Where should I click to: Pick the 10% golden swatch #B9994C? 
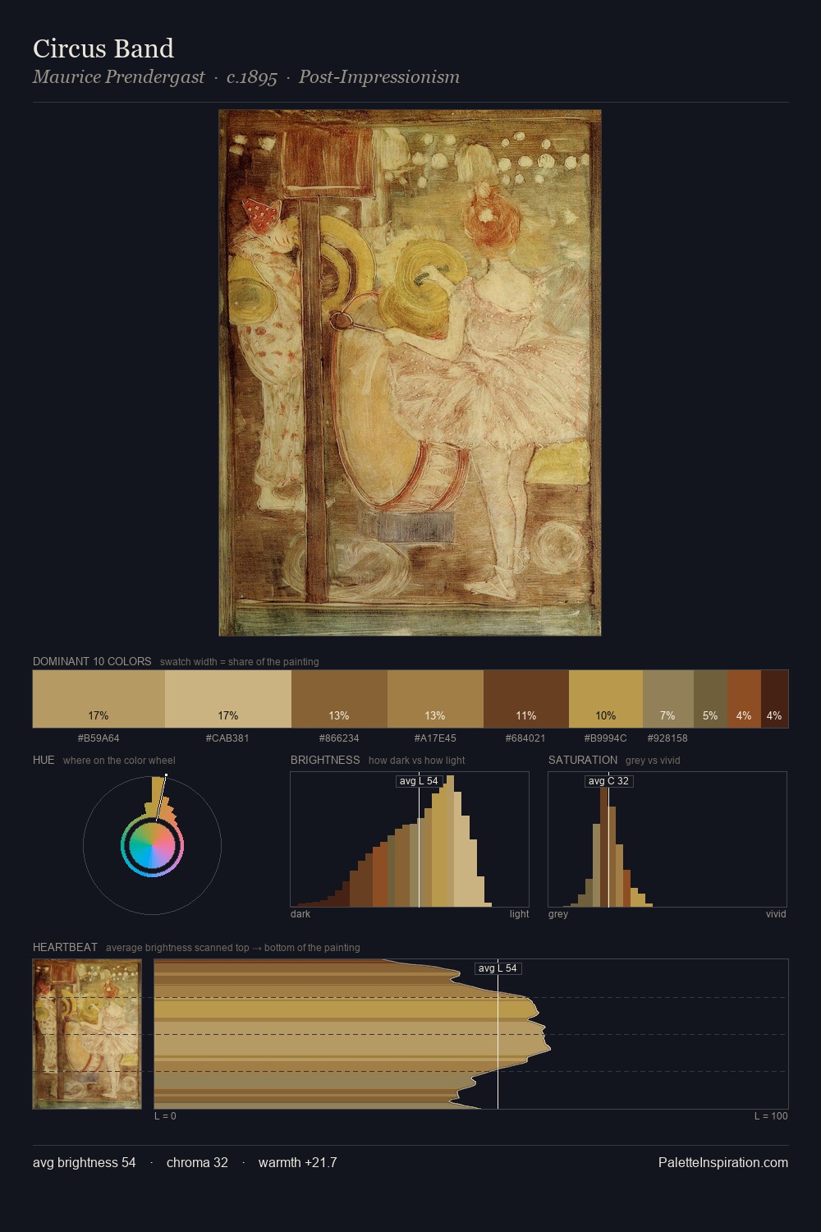(x=606, y=699)
